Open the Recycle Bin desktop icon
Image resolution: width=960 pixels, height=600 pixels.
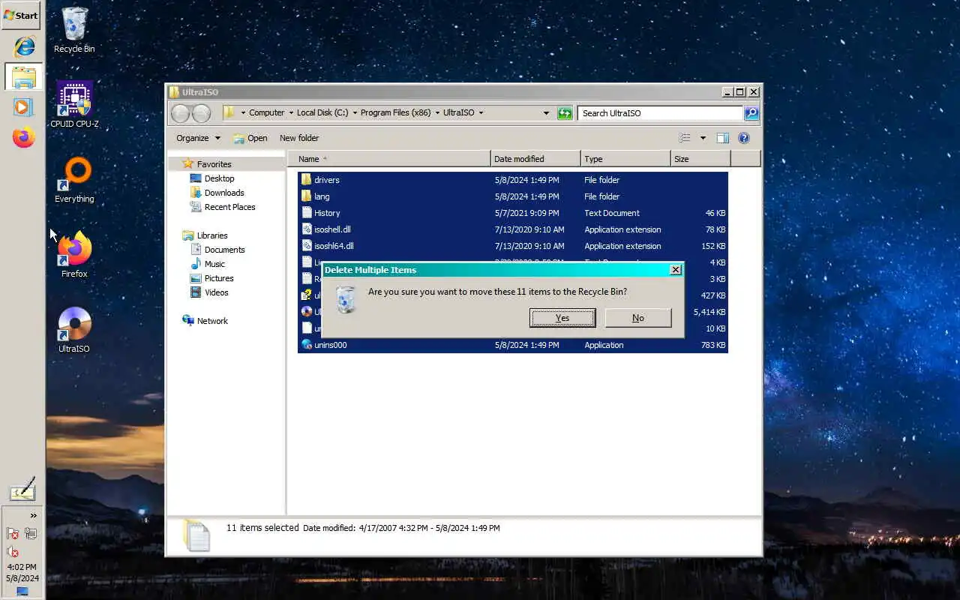(x=74, y=30)
